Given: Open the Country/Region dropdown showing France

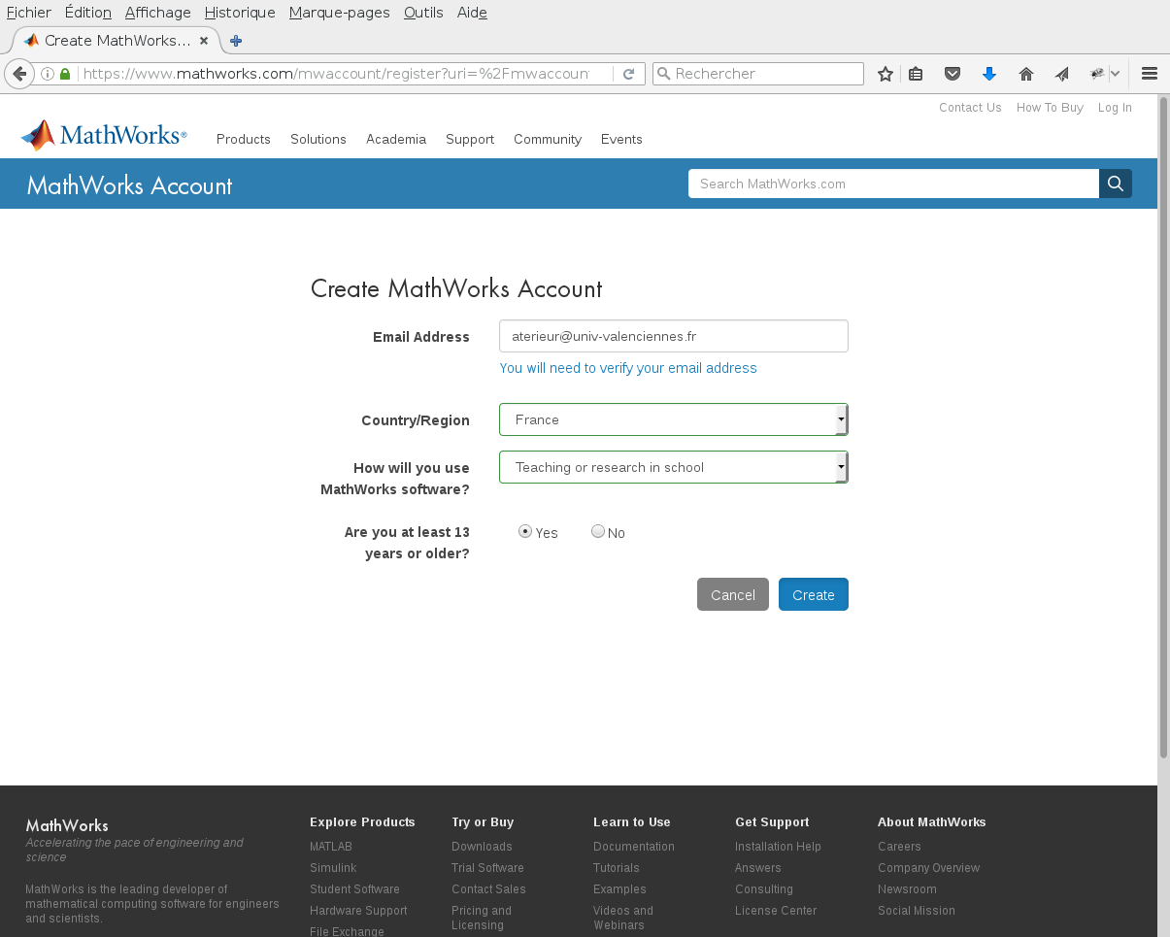Looking at the screenshot, I should coord(674,419).
